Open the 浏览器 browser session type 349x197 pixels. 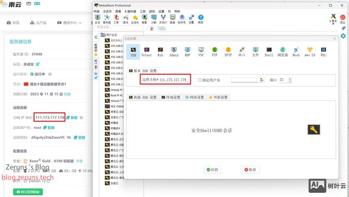282,52
